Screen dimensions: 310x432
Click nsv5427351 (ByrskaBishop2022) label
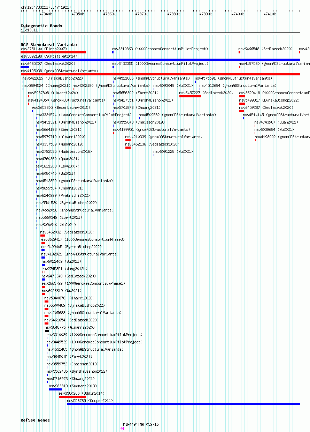point(143,100)
